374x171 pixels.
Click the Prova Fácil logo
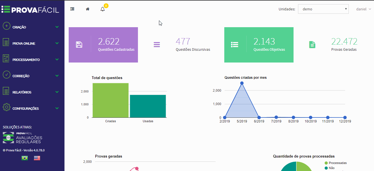pos(30,10)
